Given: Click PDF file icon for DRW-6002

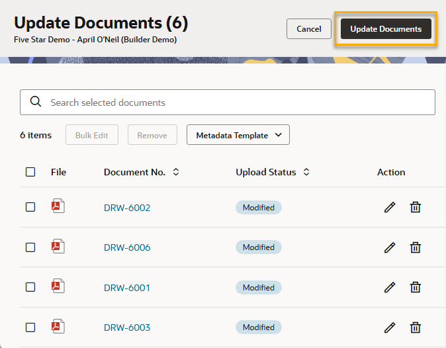Looking at the screenshot, I should pos(58,206).
